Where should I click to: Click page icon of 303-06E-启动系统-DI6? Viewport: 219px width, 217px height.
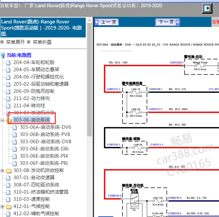14,149
